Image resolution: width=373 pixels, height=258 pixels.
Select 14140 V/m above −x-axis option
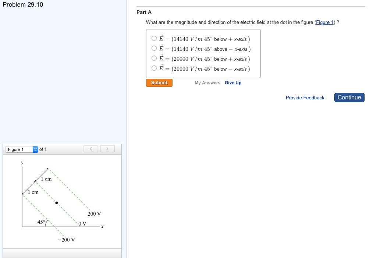coord(154,48)
